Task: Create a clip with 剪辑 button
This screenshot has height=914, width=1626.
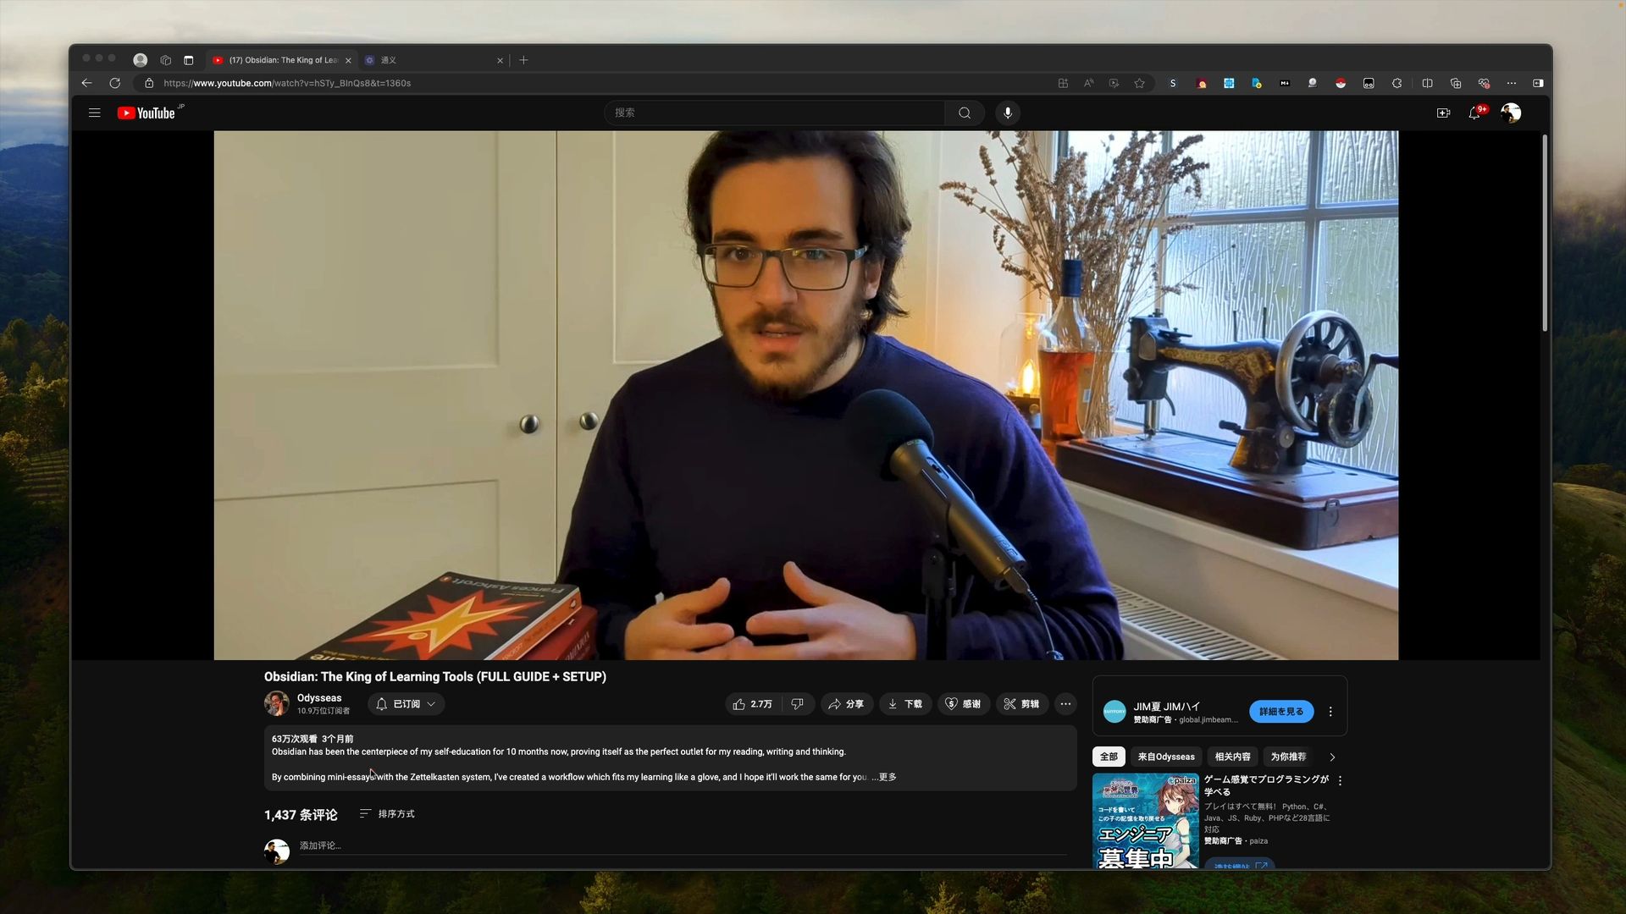Action: click(1022, 704)
